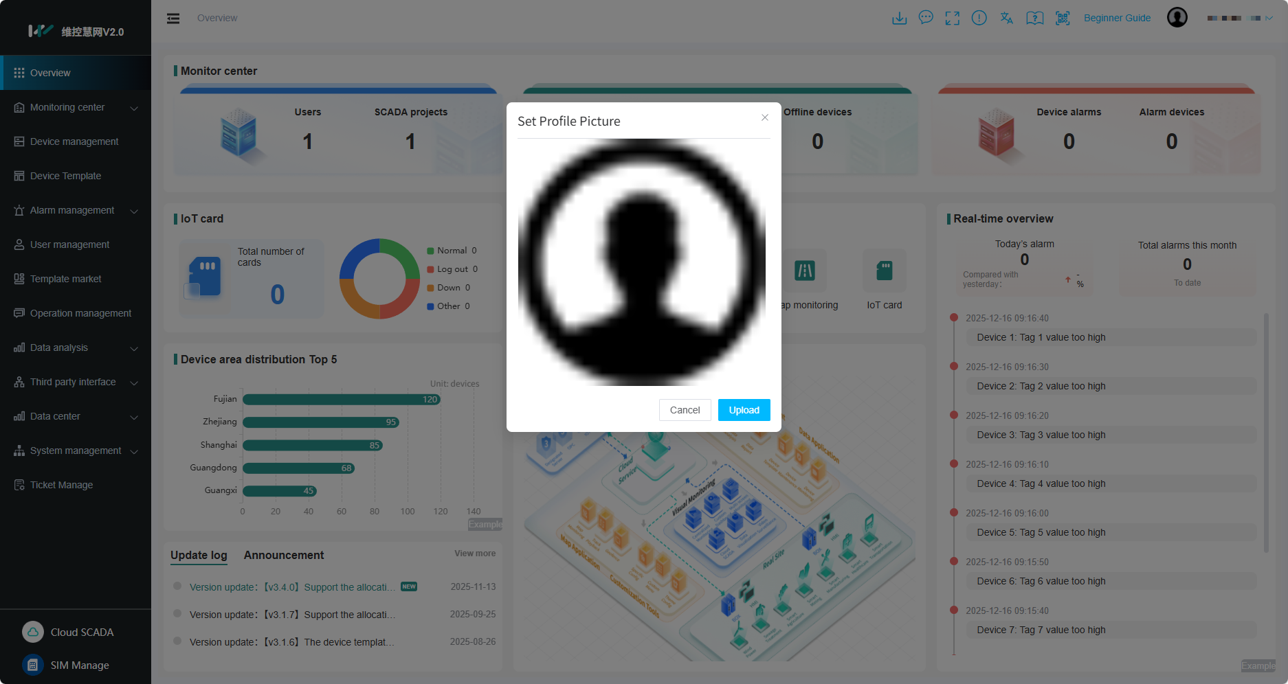This screenshot has width=1288, height=684.
Task: Open User management in sidebar
Action: [x=76, y=244]
